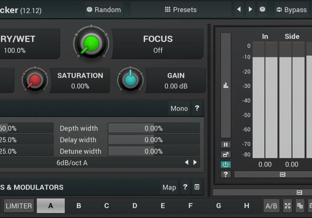Click the lower 25.0% value slider
Screen dimensions: 312x218
coord(27,151)
